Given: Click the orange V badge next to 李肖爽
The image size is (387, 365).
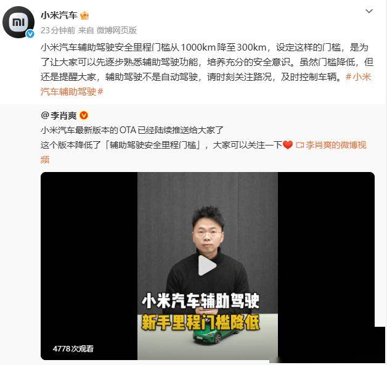Looking at the screenshot, I should 84,115.
